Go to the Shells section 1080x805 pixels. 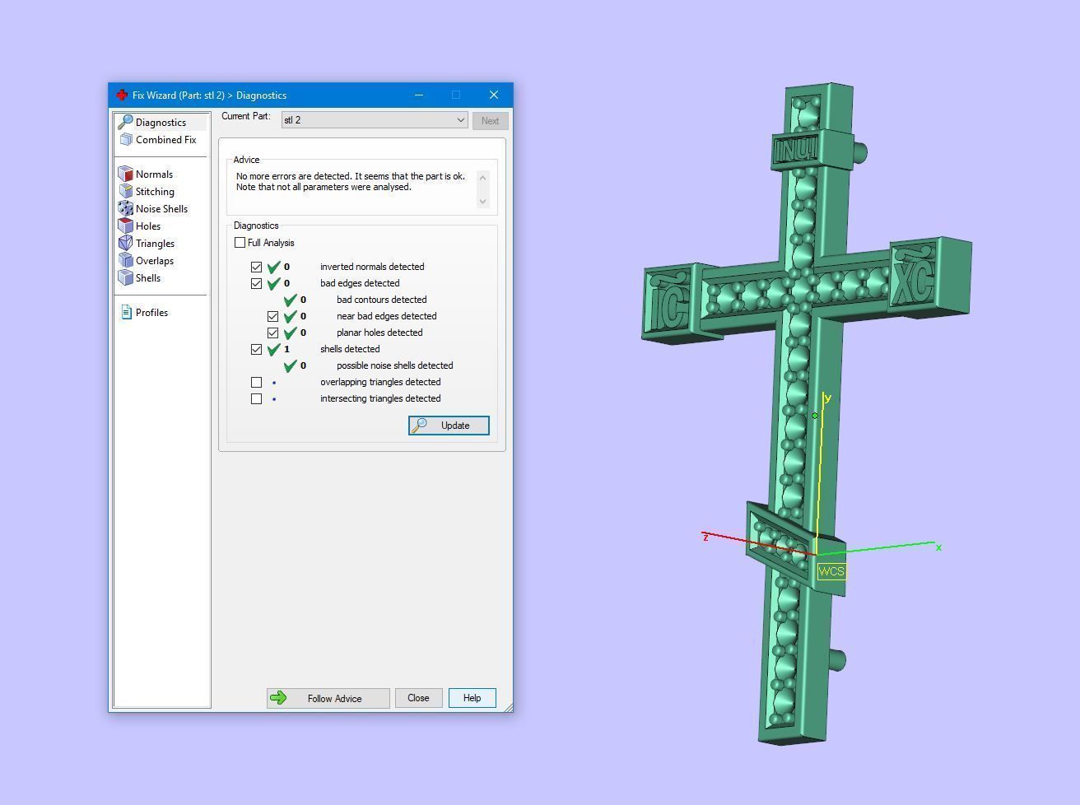(x=148, y=278)
